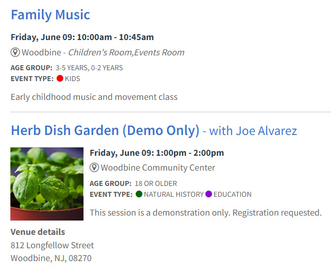Select the Woodbine Community Center location text
The width and height of the screenshot is (331, 269).
coord(158,168)
